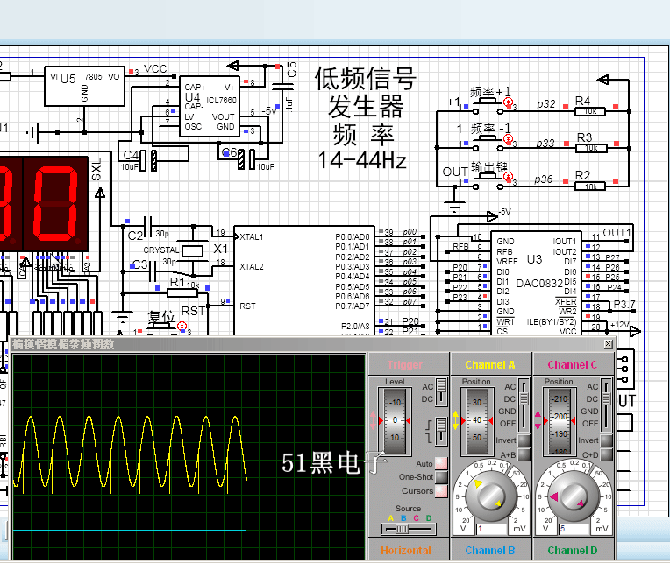Click the 输出键 OUT pushbutton actuator
670x563 pixels.
[x=508, y=177]
